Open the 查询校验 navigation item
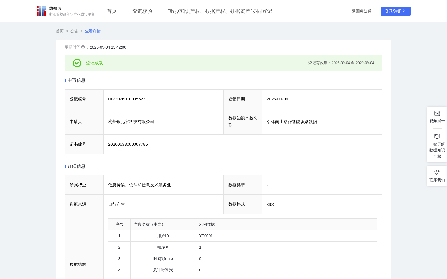The width and height of the screenshot is (447, 279). pyautogui.click(x=142, y=11)
